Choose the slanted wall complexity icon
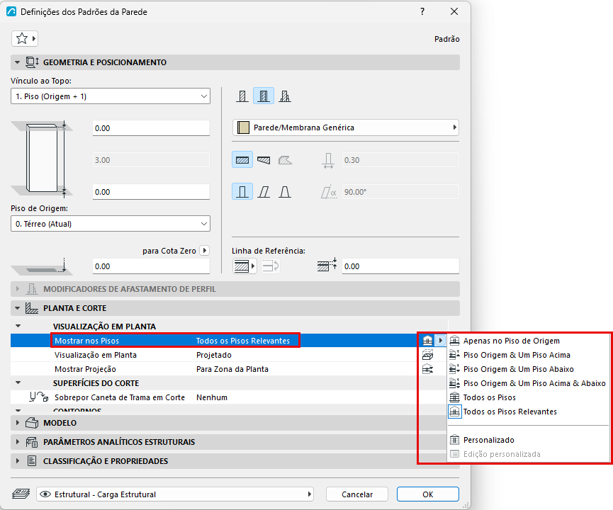 tap(264, 192)
